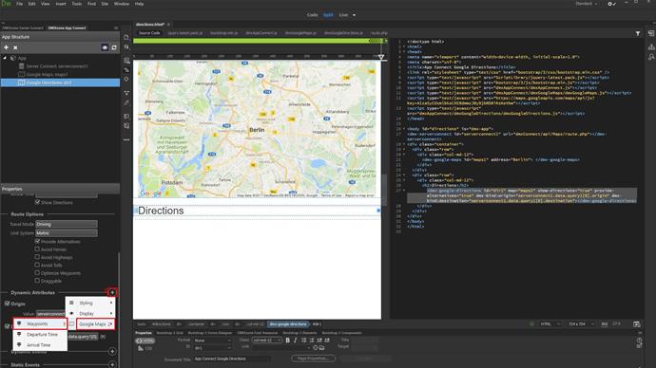Filter related files with the funnel icon
656x368 pixels.
tap(638, 33)
